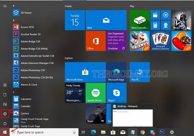Open the Microsoft Store tile
The height and width of the screenshot is (136, 194).
85,72
